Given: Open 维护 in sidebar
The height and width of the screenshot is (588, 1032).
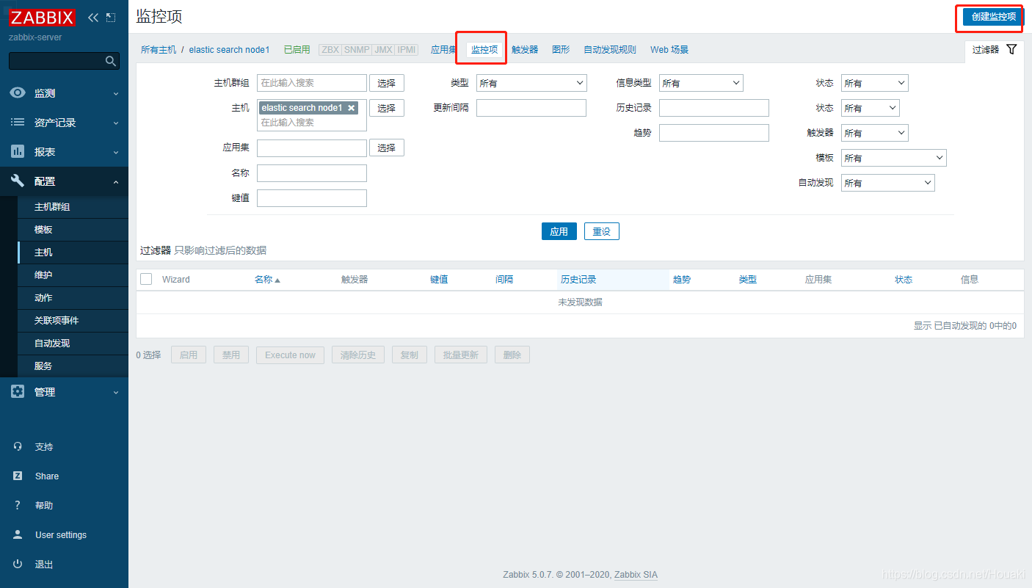Looking at the screenshot, I should point(73,275).
